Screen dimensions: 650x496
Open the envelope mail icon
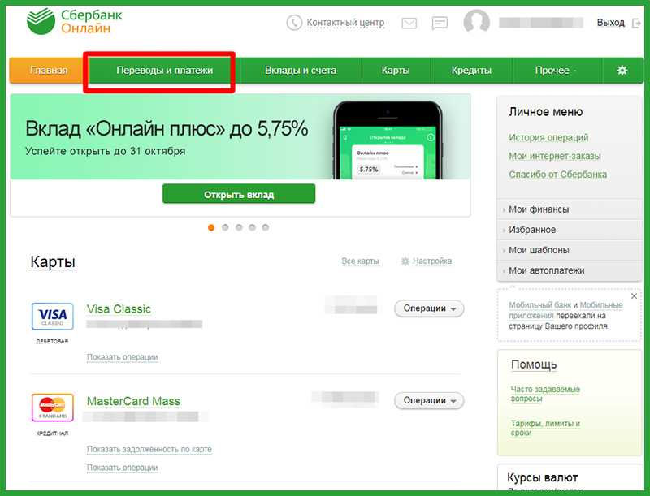pyautogui.click(x=409, y=24)
